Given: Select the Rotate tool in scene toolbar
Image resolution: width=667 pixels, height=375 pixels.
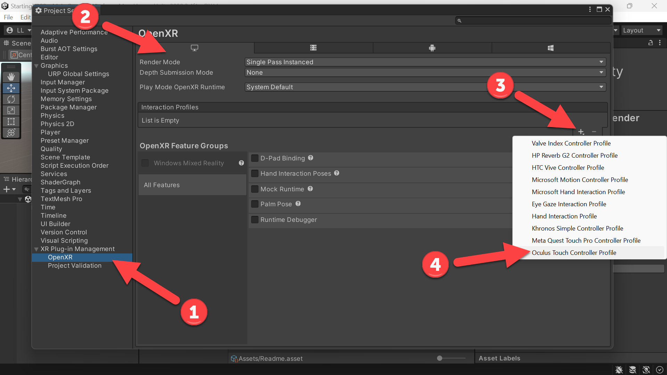Looking at the screenshot, I should [11, 99].
